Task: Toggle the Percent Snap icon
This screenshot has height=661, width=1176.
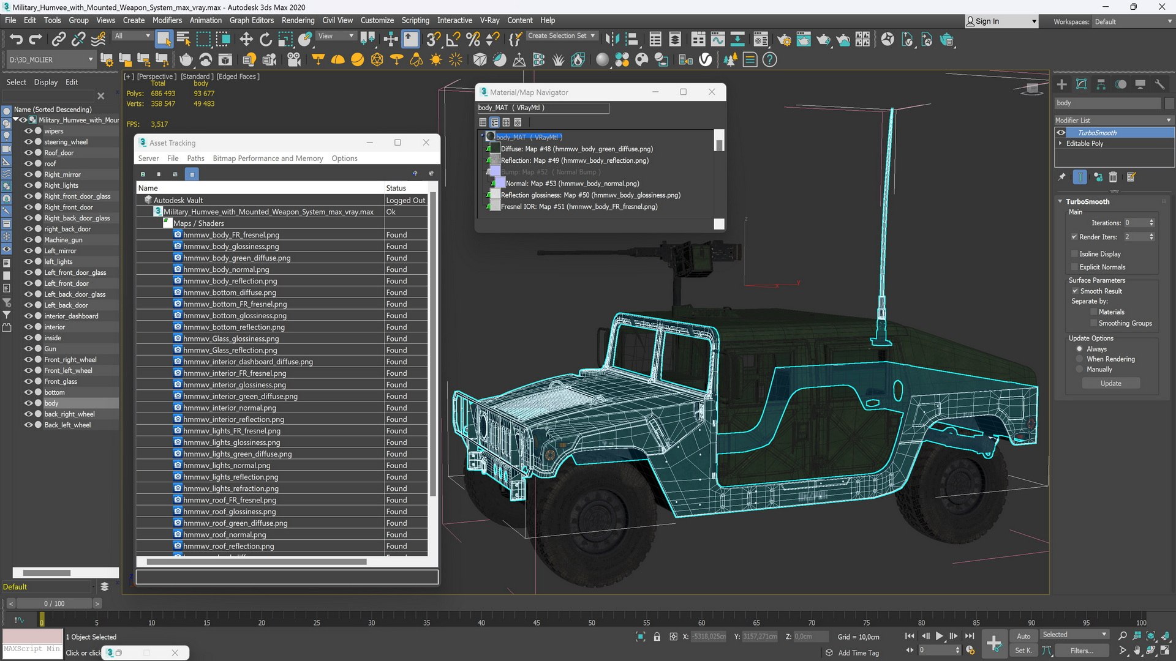Action: (x=473, y=40)
